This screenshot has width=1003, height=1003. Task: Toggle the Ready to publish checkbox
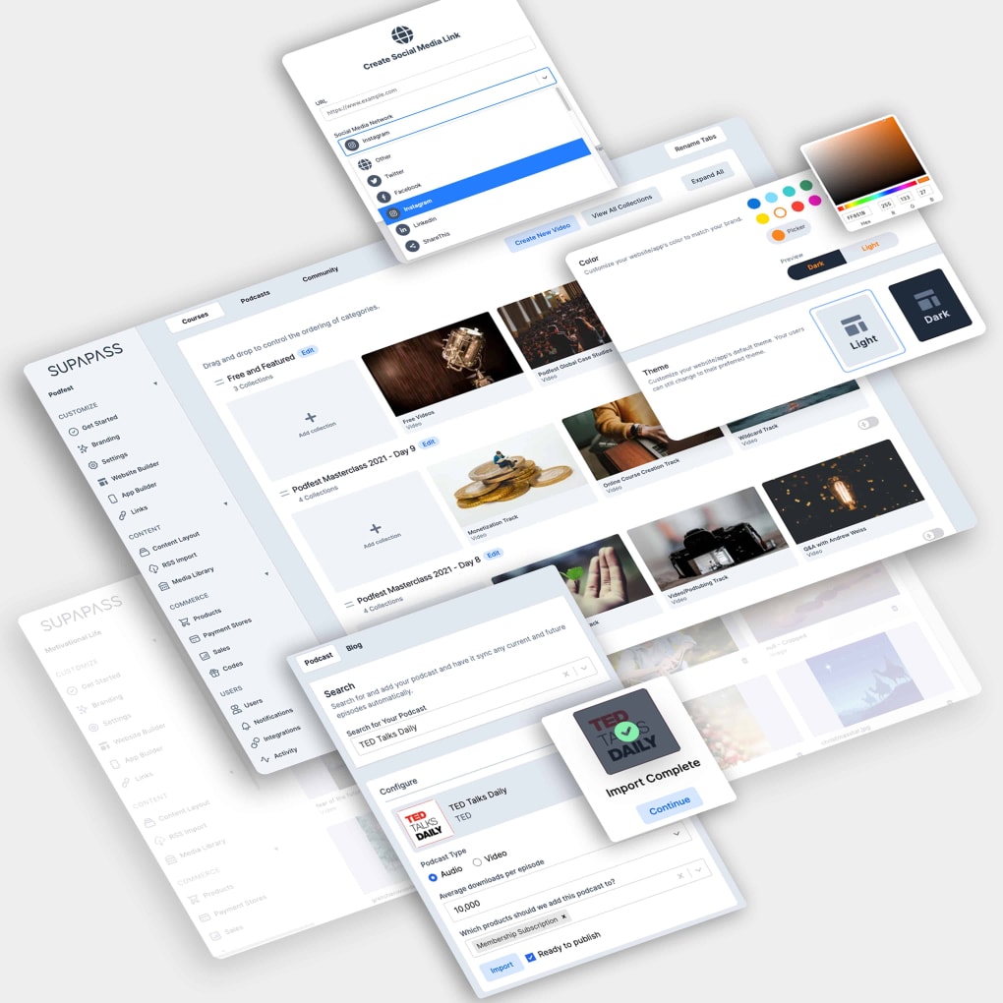pos(530,957)
